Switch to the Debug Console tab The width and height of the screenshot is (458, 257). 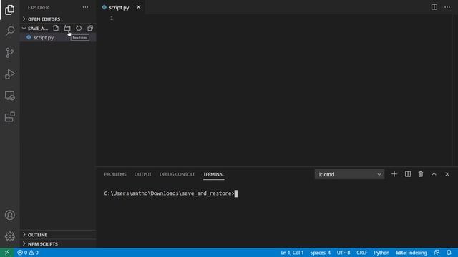[177, 174]
